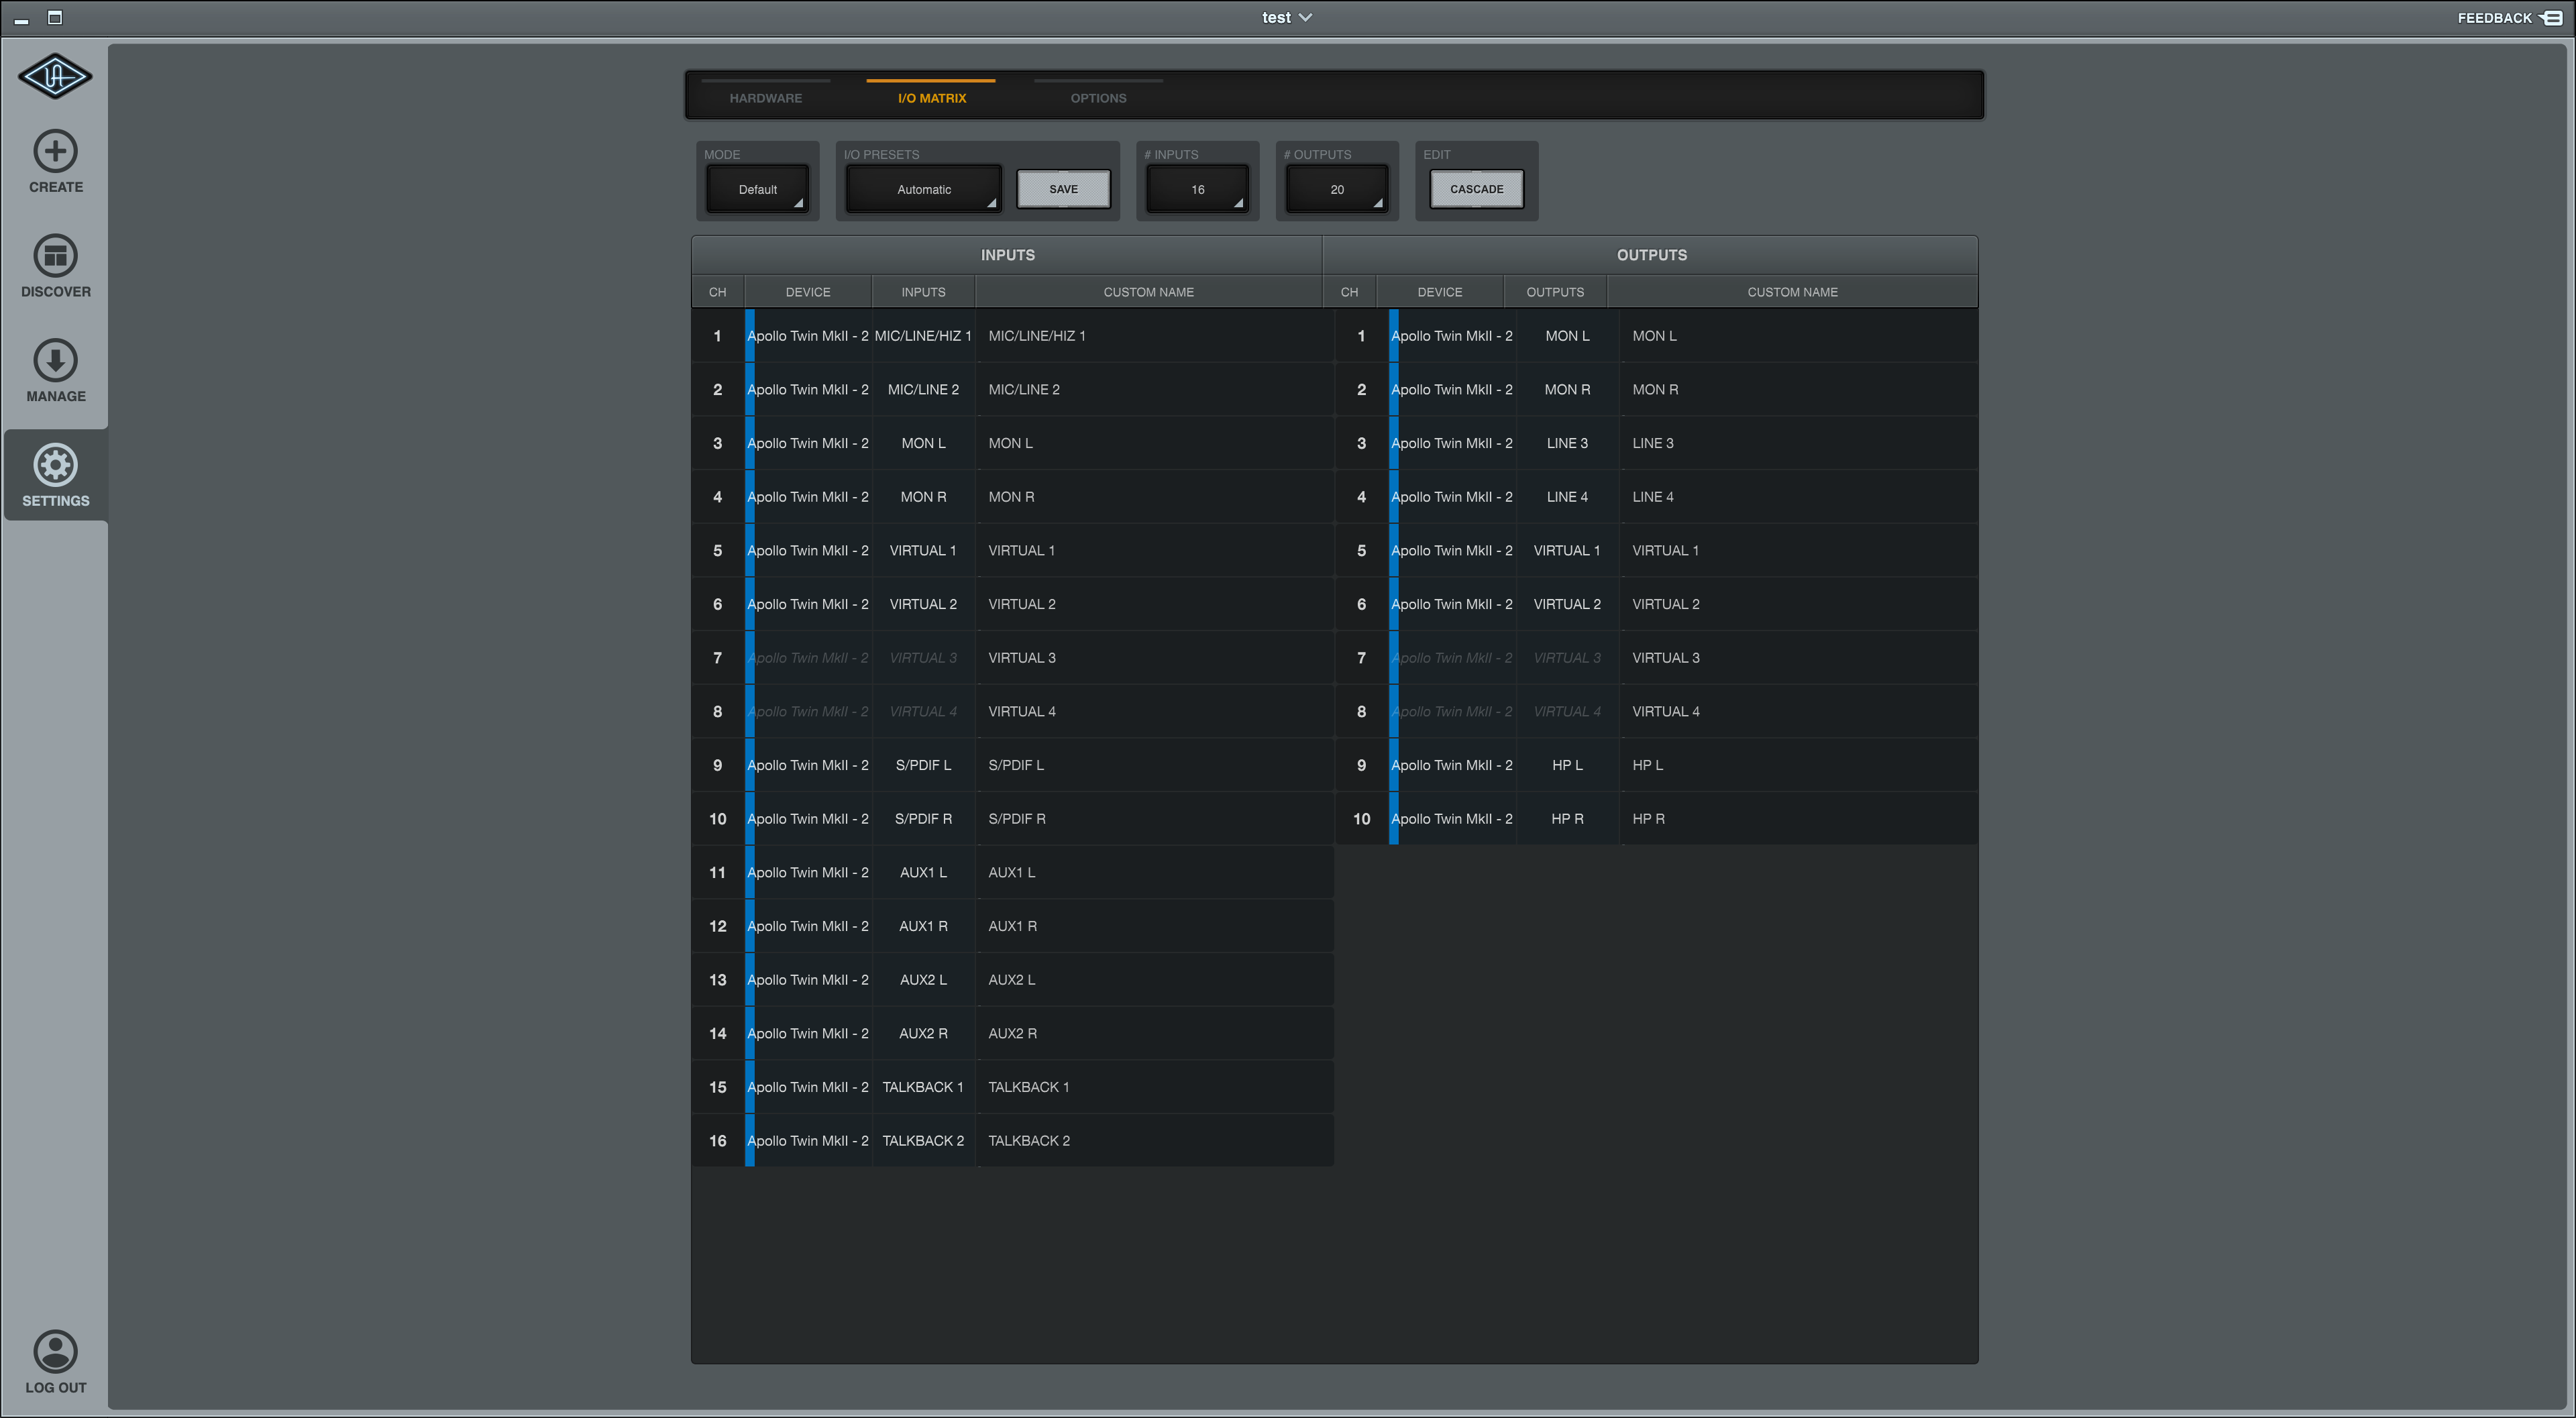Select input 6 VIRTUAL 2 inputs cell

923,604
